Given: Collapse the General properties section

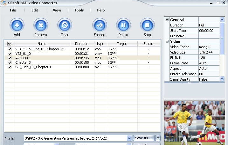Looking at the screenshot, I should click(x=167, y=20).
